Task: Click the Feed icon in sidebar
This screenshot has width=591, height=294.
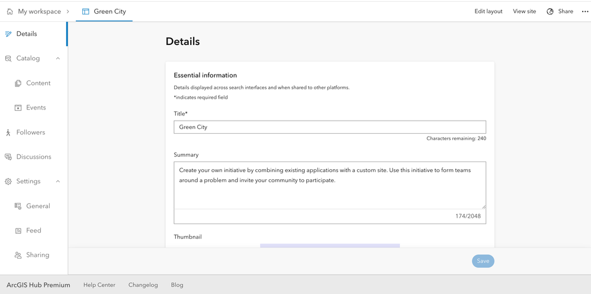Action: 18,231
